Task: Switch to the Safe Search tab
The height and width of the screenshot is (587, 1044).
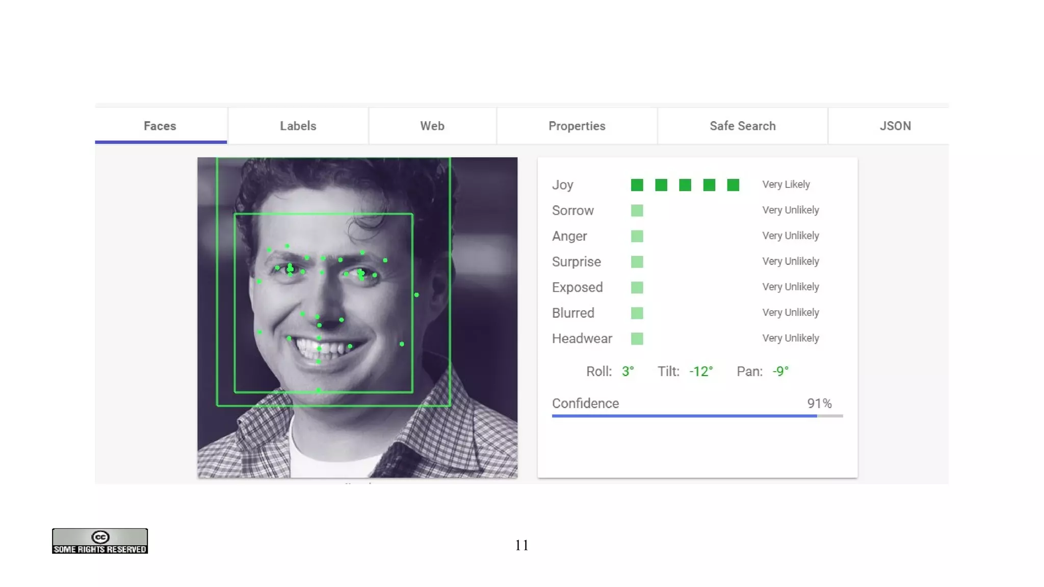Action: [x=742, y=126]
